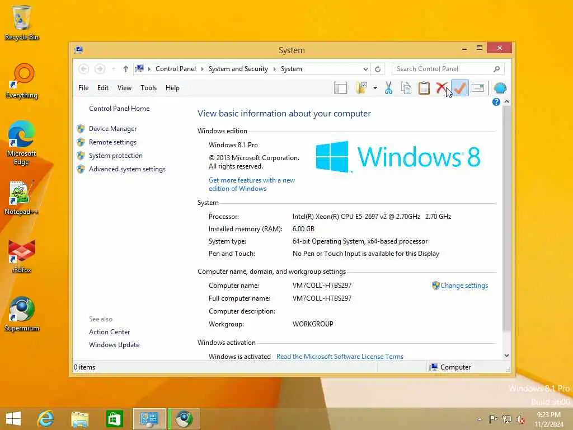The height and width of the screenshot is (430, 573).
Task: Open Internet Explorer from taskbar
Action: 46,419
